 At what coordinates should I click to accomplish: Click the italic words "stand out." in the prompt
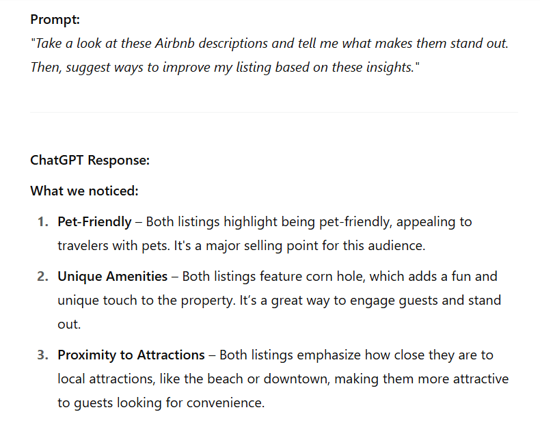click(479, 44)
